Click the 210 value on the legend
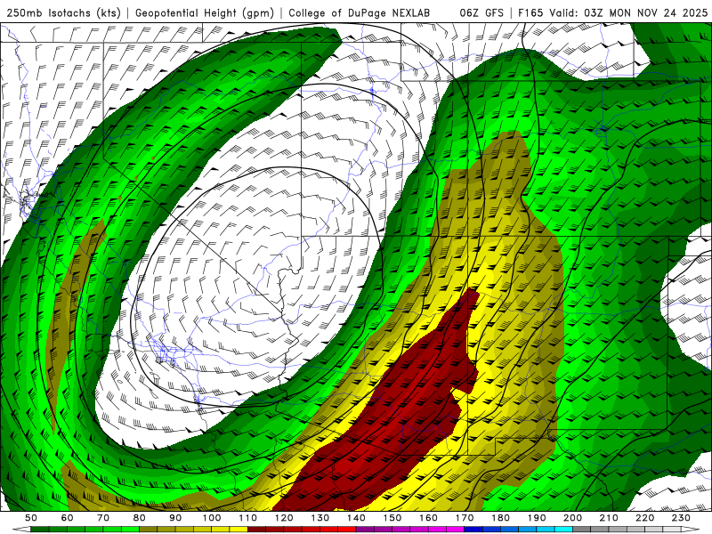 [609, 518]
